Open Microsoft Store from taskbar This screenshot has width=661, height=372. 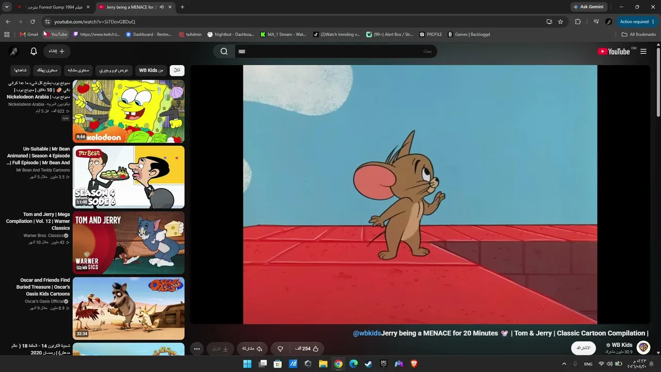(278, 364)
